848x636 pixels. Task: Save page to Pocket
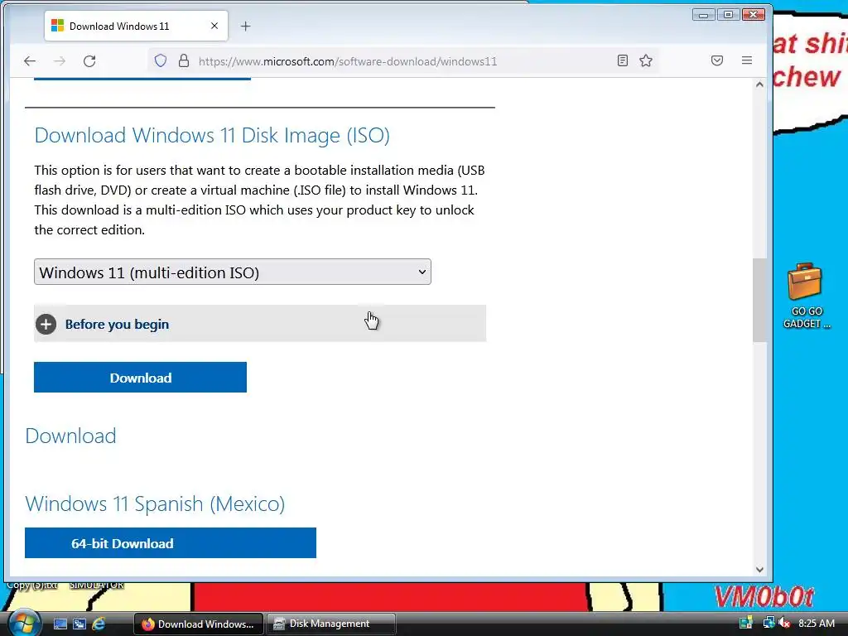click(717, 60)
